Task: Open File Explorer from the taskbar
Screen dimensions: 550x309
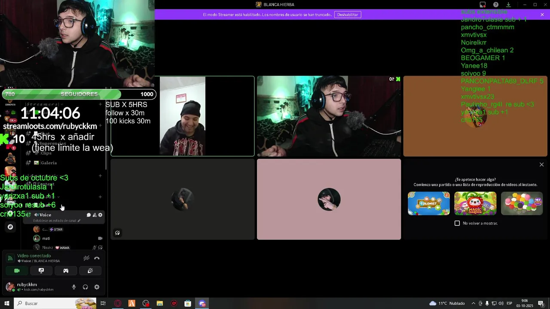Action: pos(160,303)
